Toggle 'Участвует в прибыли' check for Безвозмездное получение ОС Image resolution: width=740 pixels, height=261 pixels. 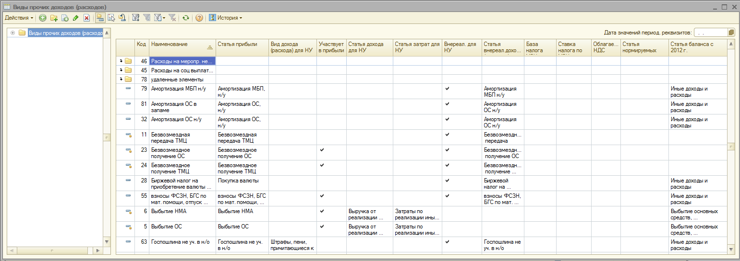tap(322, 150)
